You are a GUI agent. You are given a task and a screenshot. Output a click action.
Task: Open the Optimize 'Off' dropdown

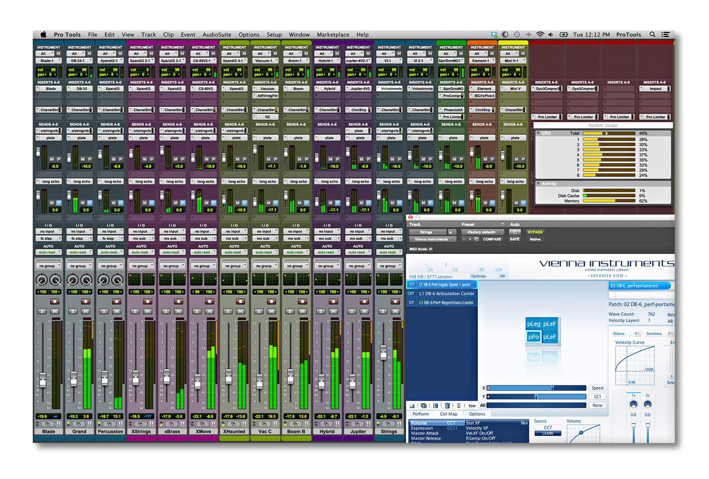[503, 276]
